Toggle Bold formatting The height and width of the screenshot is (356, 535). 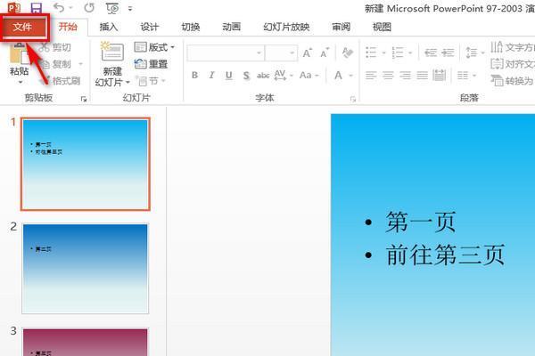[x=194, y=76]
